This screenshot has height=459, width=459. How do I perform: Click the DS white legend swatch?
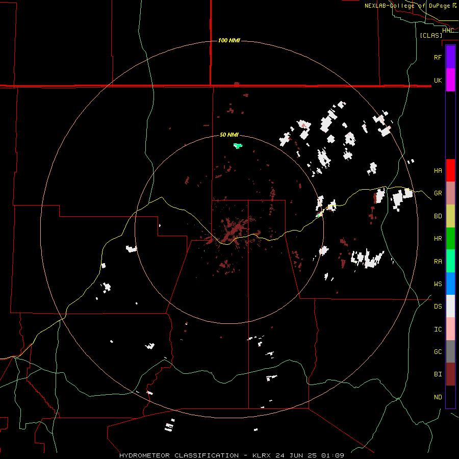coord(450,306)
